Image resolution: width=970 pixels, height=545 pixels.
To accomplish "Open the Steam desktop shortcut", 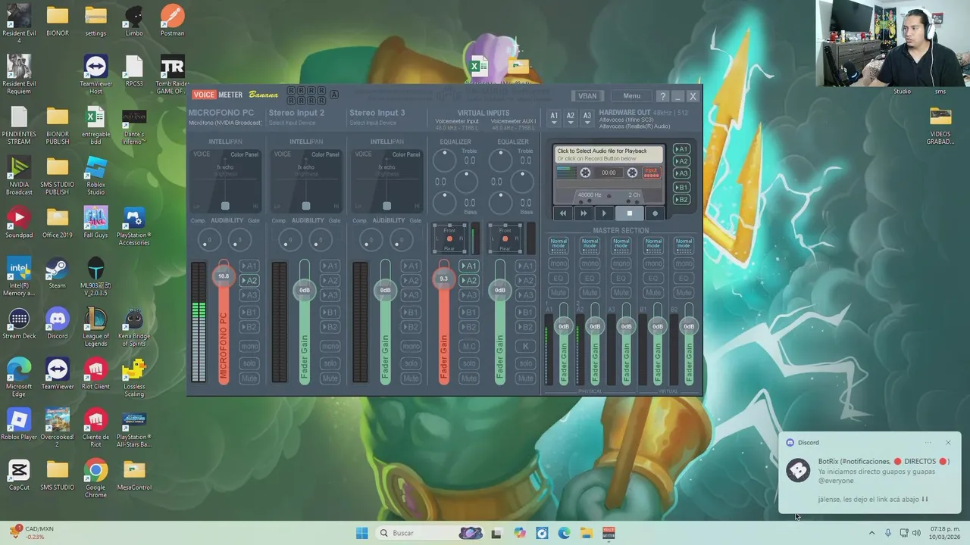I will click(x=57, y=273).
